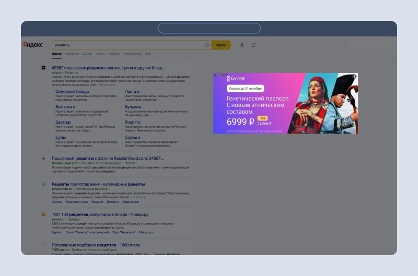
Task: Open the Ризотто sitelink
Action: click(133, 122)
